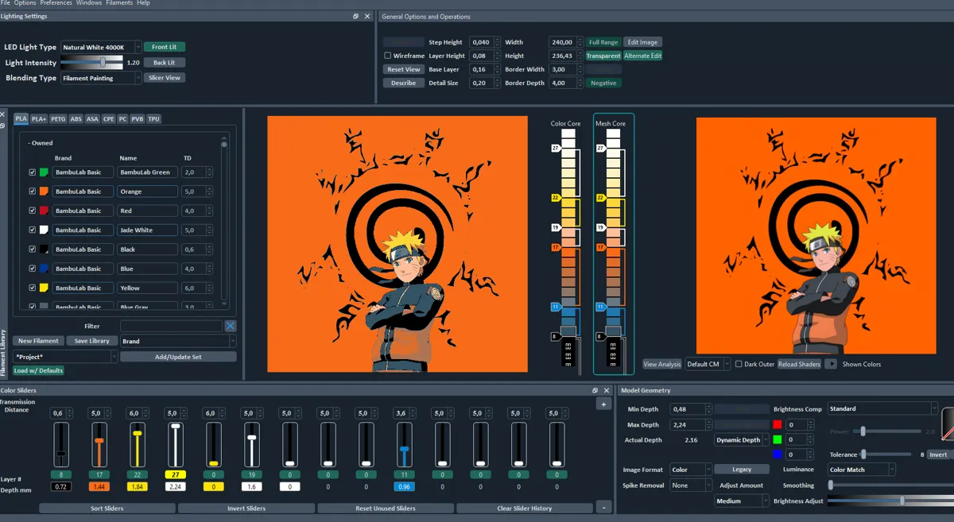The height and width of the screenshot is (522, 954).
Task: Uncheck the Yellow filament checkbox
Action: point(33,288)
